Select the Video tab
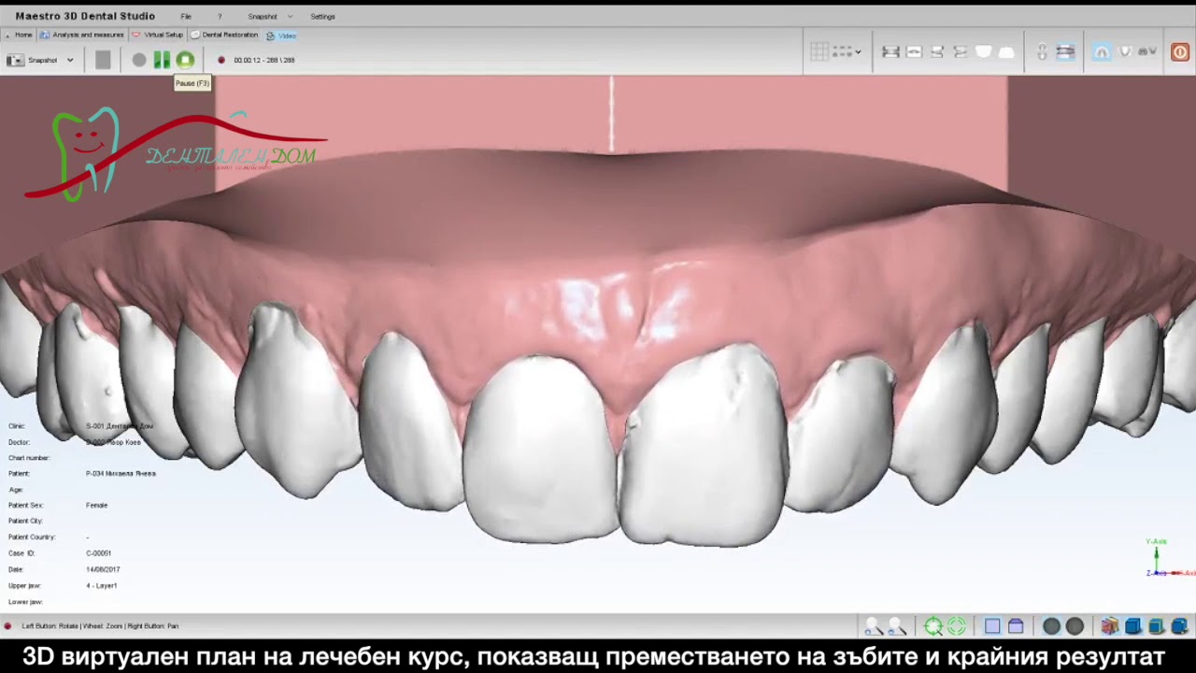The image size is (1196, 673). pos(281,36)
